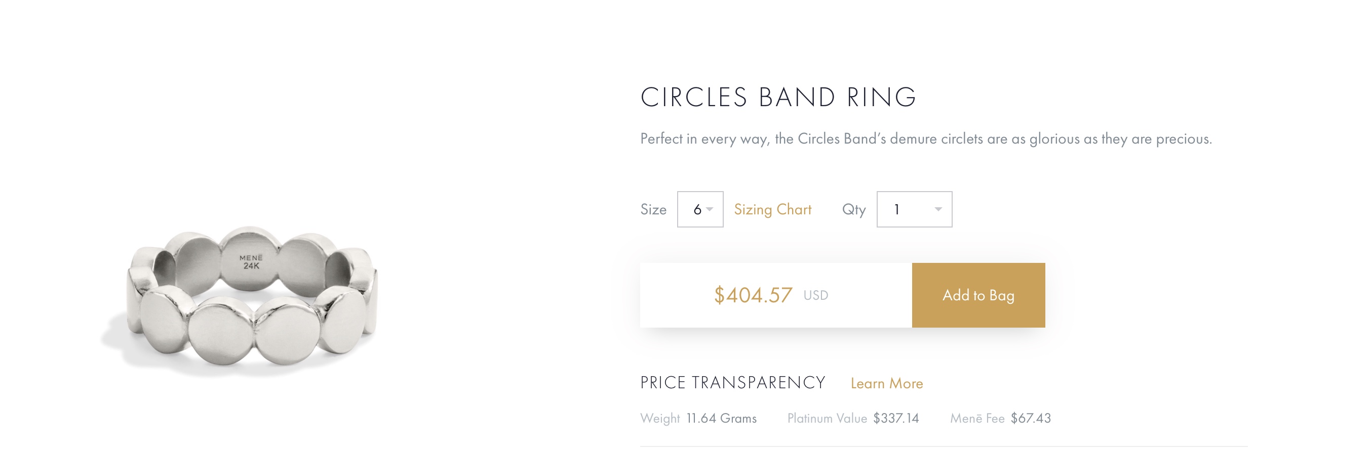
Task: Click the $404.57 price amount
Action: [753, 295]
